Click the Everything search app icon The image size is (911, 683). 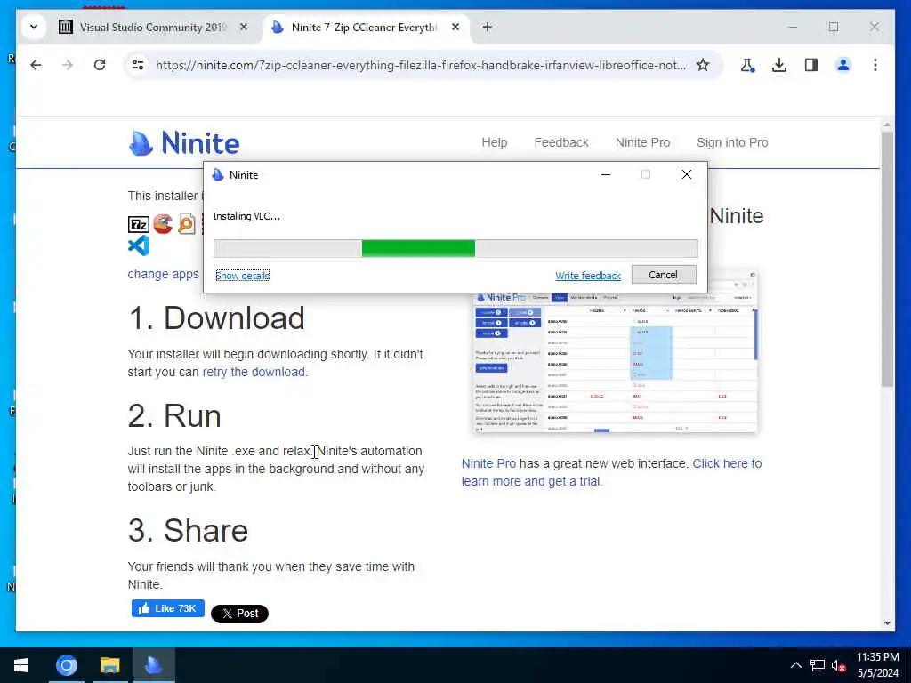pyautogui.click(x=187, y=224)
